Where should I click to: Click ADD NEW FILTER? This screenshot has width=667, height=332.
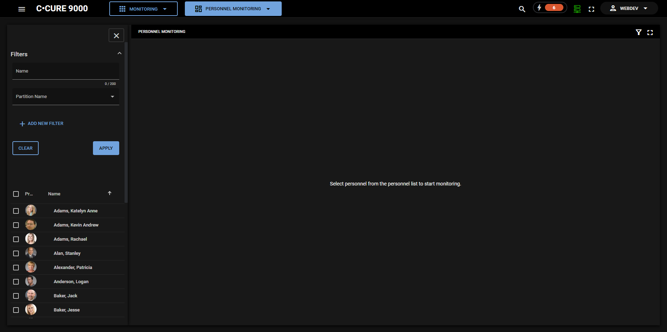(41, 123)
